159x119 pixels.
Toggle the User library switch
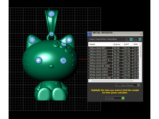pyautogui.click(x=137, y=39)
